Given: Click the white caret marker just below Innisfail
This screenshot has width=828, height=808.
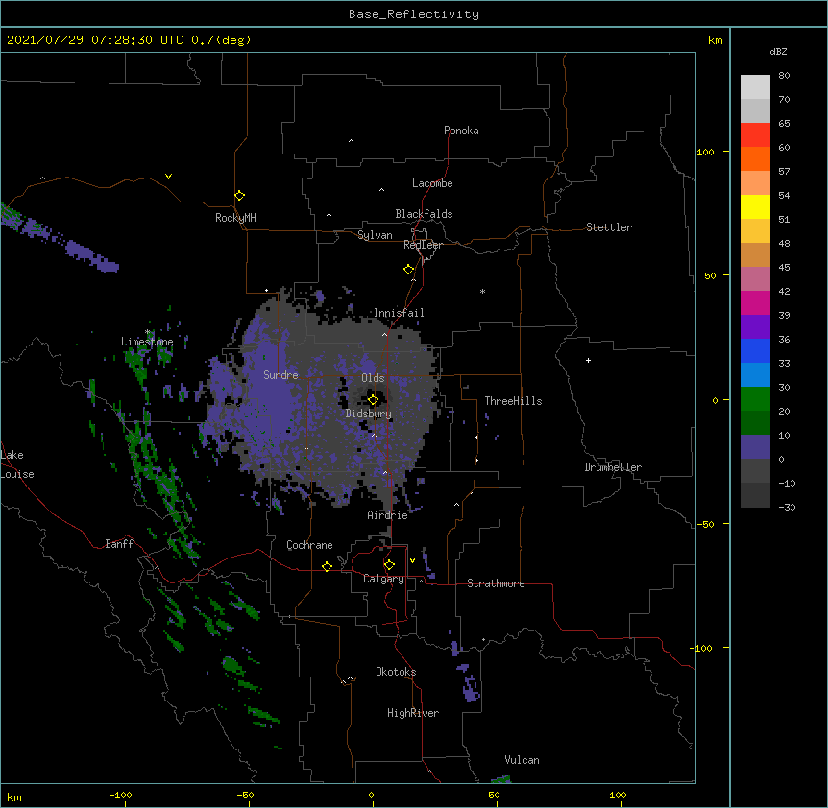Looking at the screenshot, I should point(384,334).
